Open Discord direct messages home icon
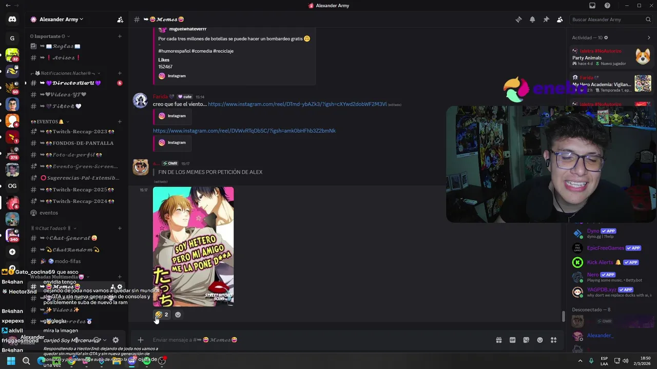This screenshot has width=657, height=369. point(12,19)
